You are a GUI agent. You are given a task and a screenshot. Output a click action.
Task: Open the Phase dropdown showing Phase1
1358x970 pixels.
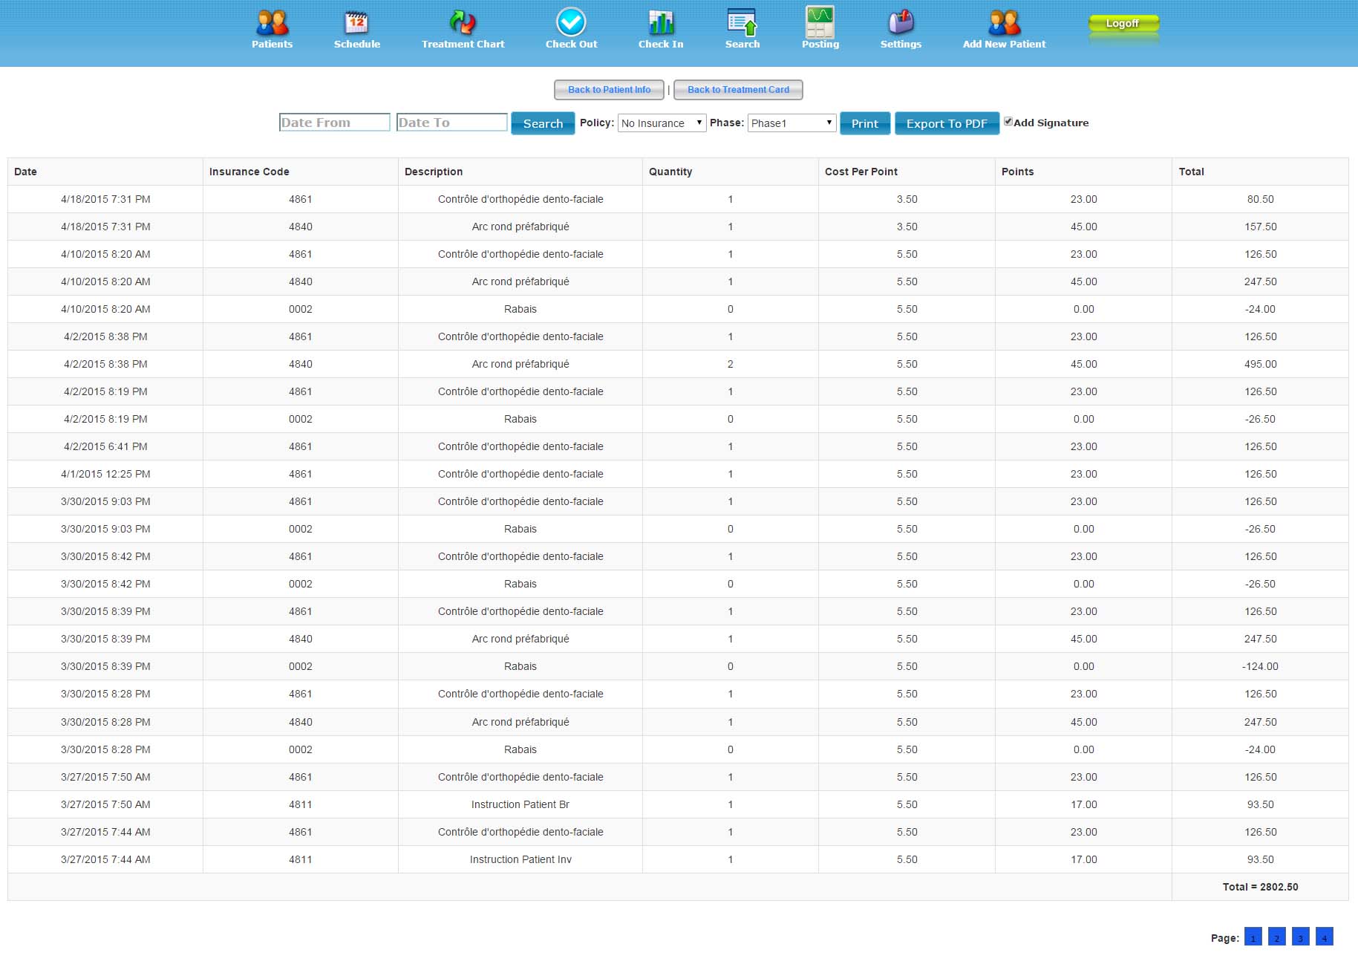tap(791, 123)
